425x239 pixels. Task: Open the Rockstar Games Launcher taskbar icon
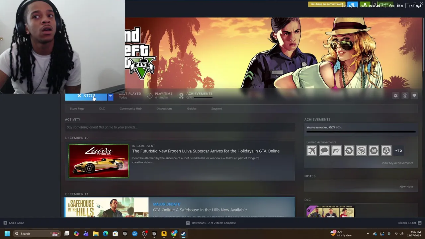click(x=164, y=234)
